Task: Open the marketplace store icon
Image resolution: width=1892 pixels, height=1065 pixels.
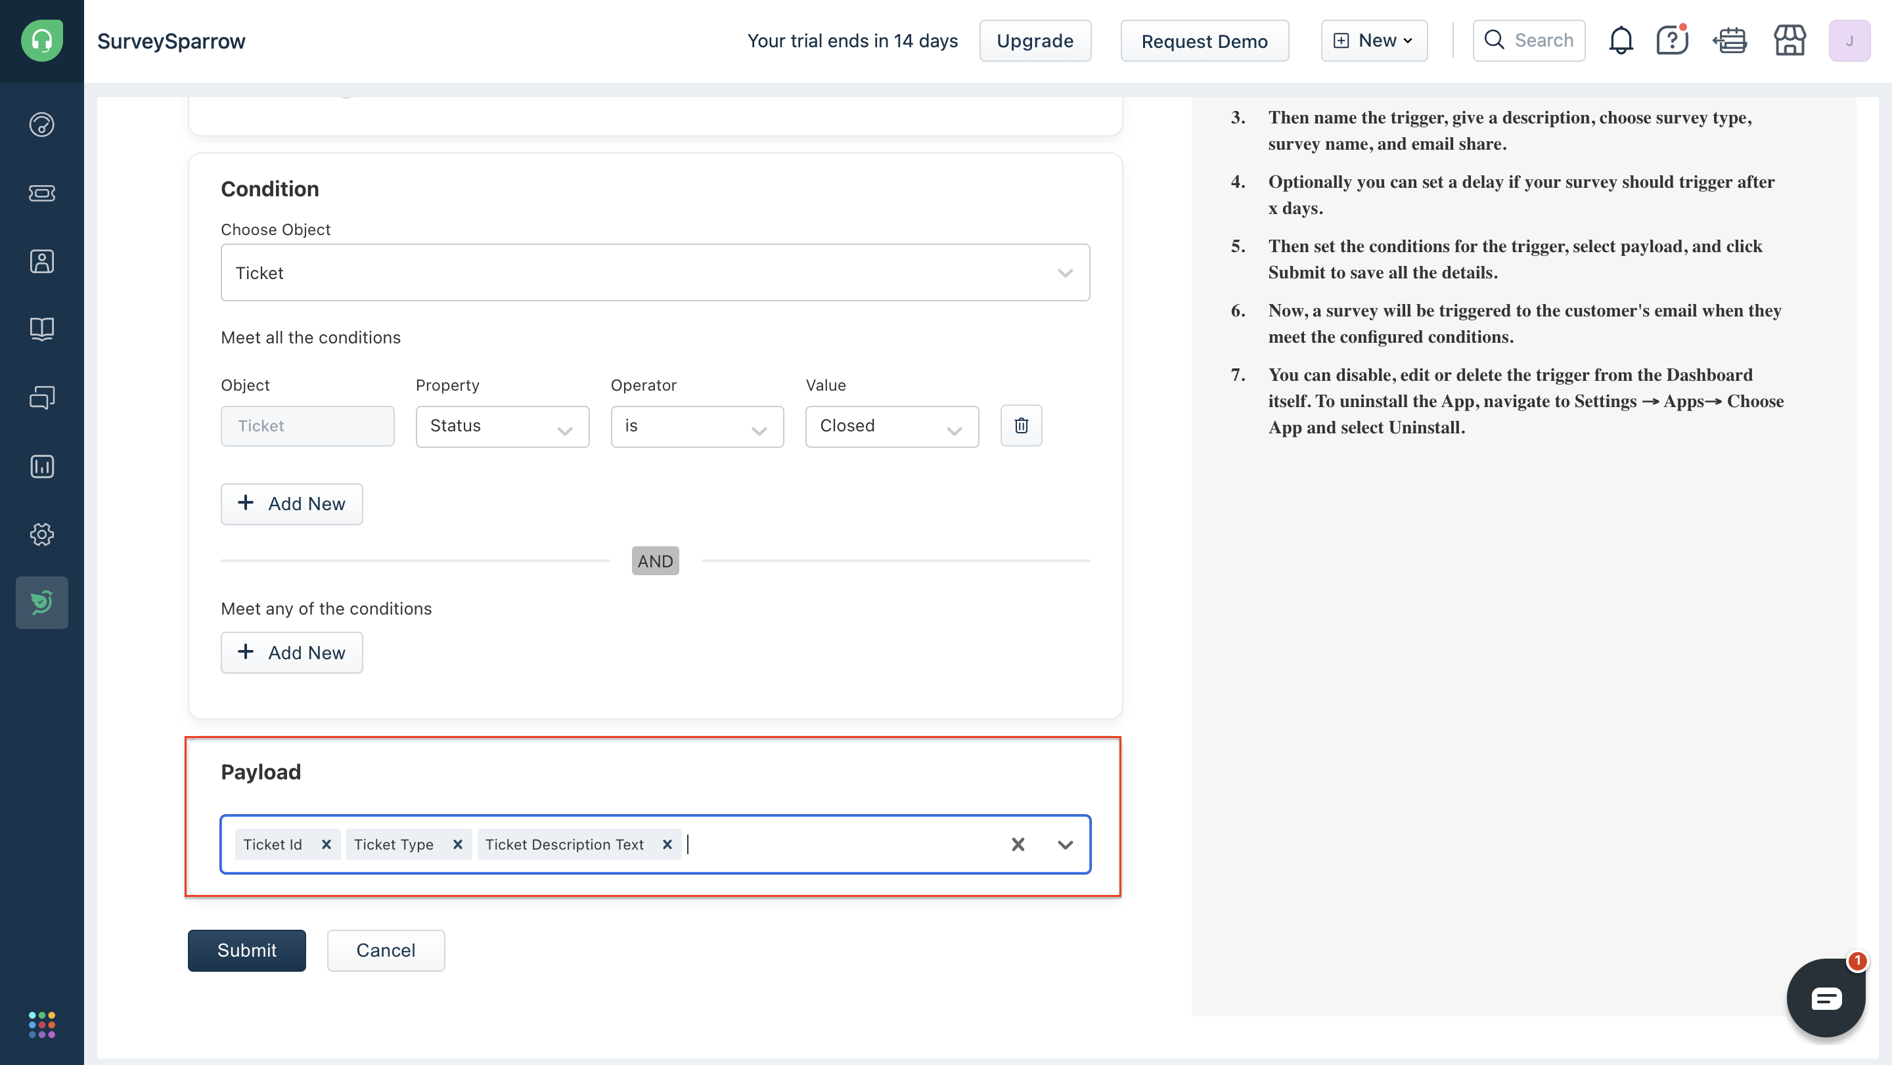Action: pyautogui.click(x=1789, y=40)
